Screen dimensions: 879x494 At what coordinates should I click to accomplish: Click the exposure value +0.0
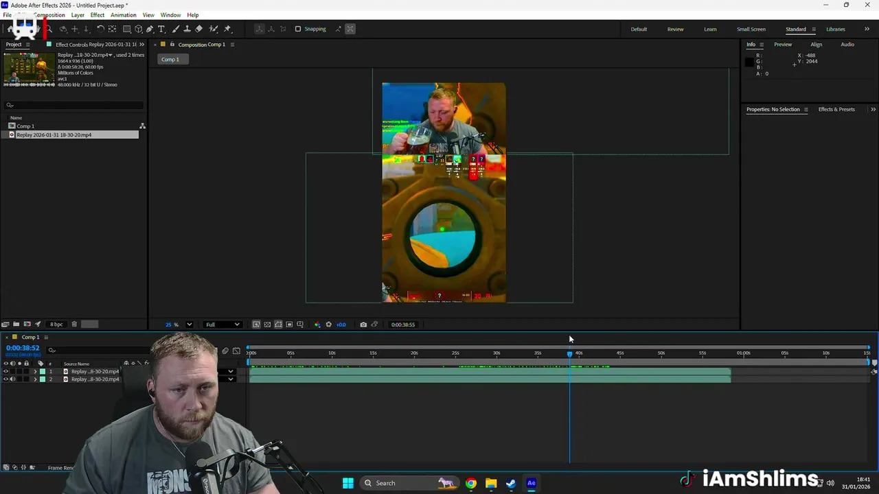(x=341, y=325)
